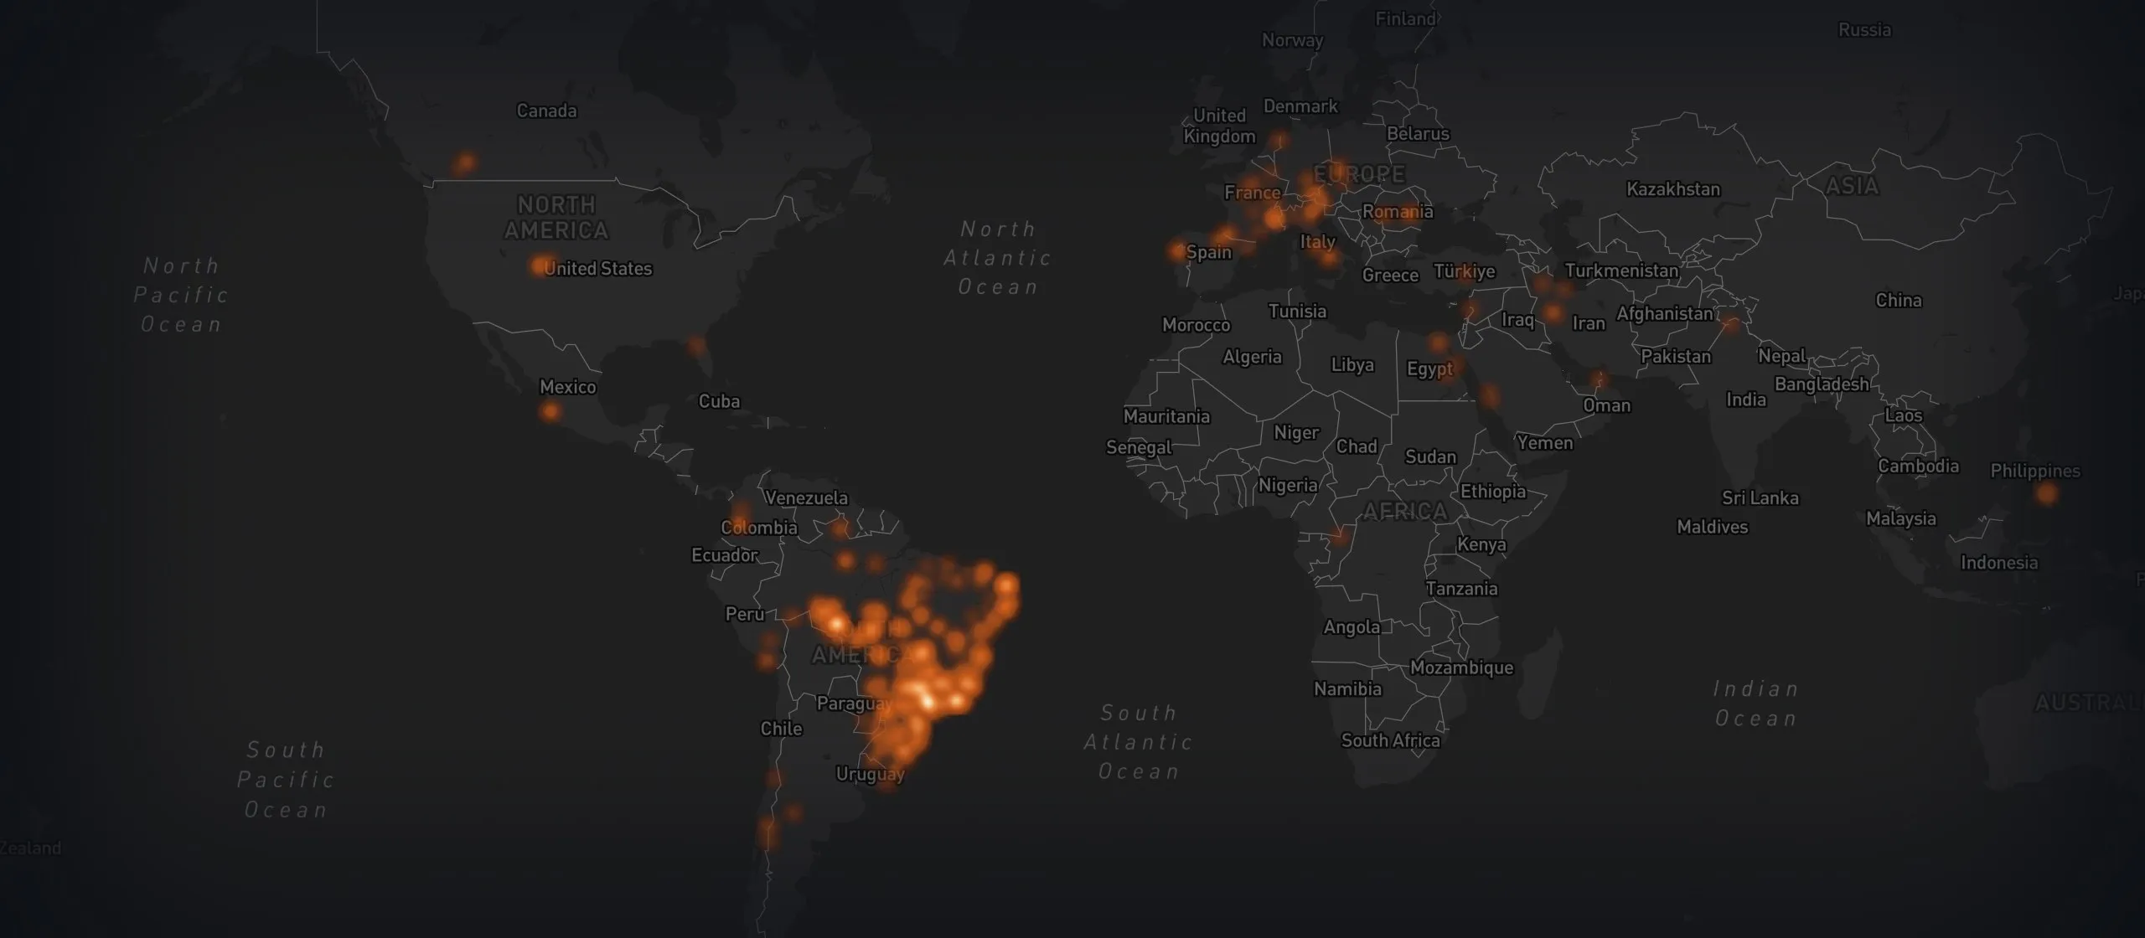Click heat spot beside United States label
The image size is (2145, 938).
pos(540,266)
